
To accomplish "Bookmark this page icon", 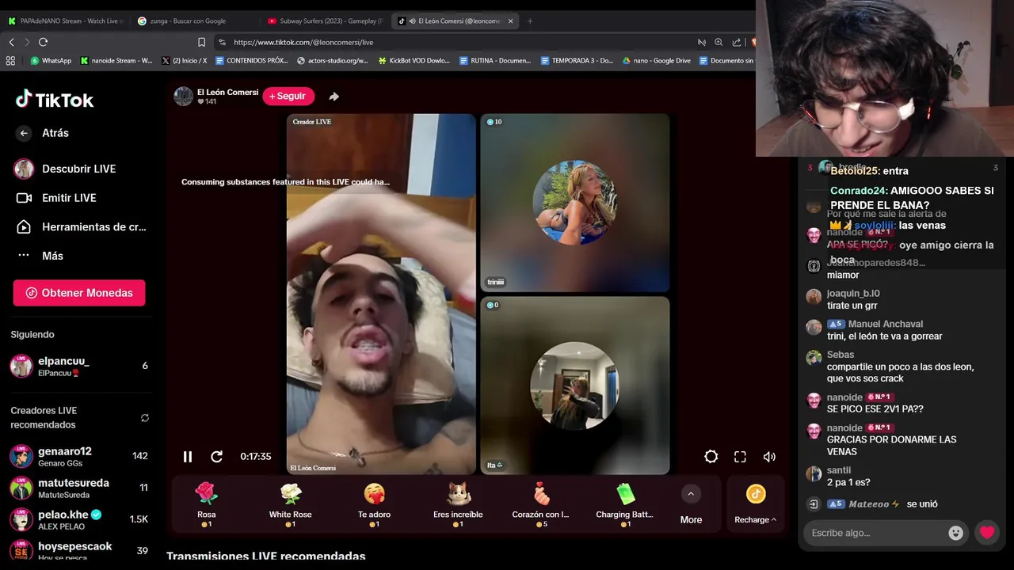I will 201,42.
